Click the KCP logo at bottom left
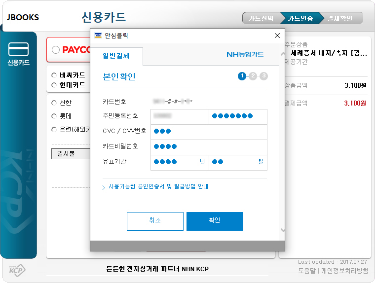 [17, 270]
